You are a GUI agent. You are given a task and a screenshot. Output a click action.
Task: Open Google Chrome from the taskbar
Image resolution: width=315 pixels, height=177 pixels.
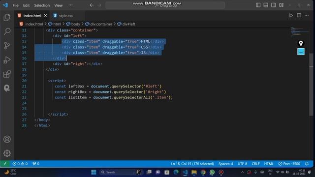coord(203,172)
